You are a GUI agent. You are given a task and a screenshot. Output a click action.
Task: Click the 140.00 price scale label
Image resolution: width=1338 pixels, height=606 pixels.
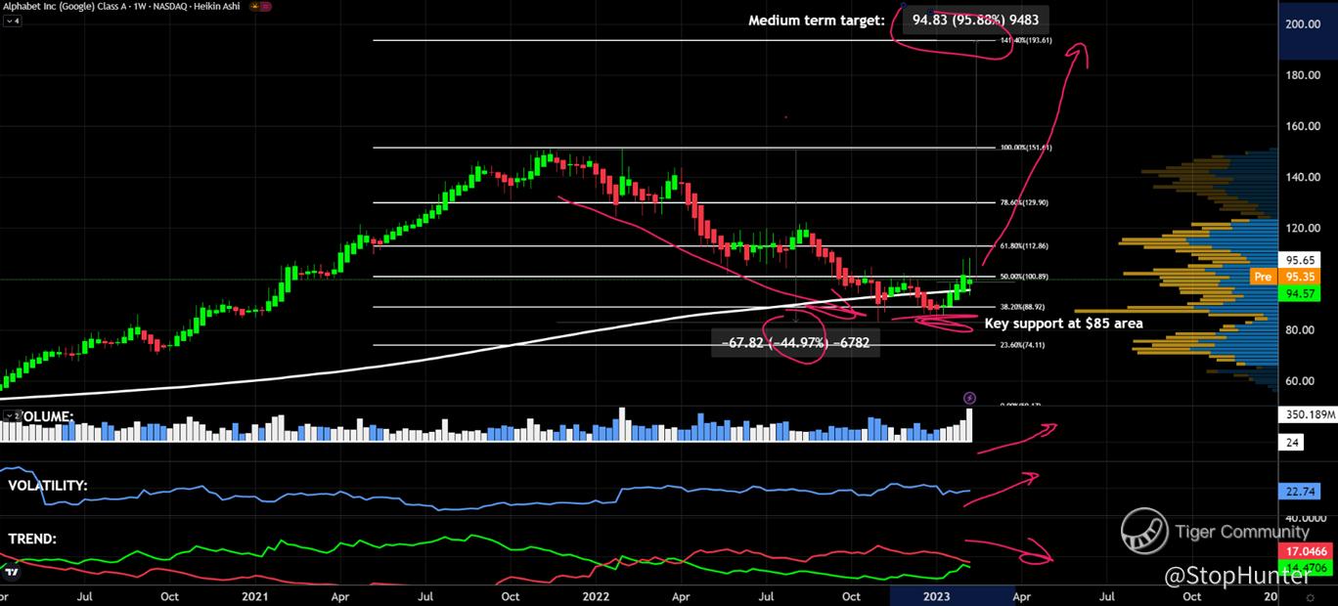1304,177
